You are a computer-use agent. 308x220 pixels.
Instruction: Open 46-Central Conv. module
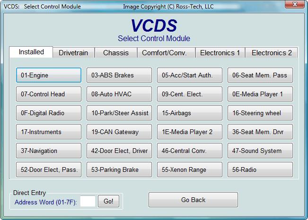(190, 151)
